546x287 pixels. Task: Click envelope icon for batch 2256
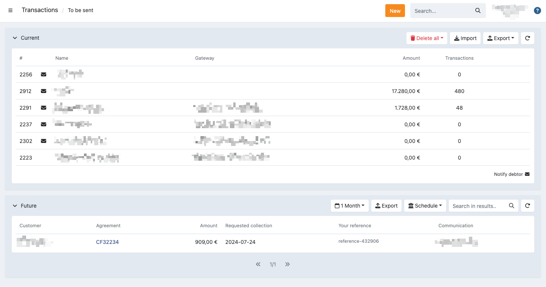(43, 74)
